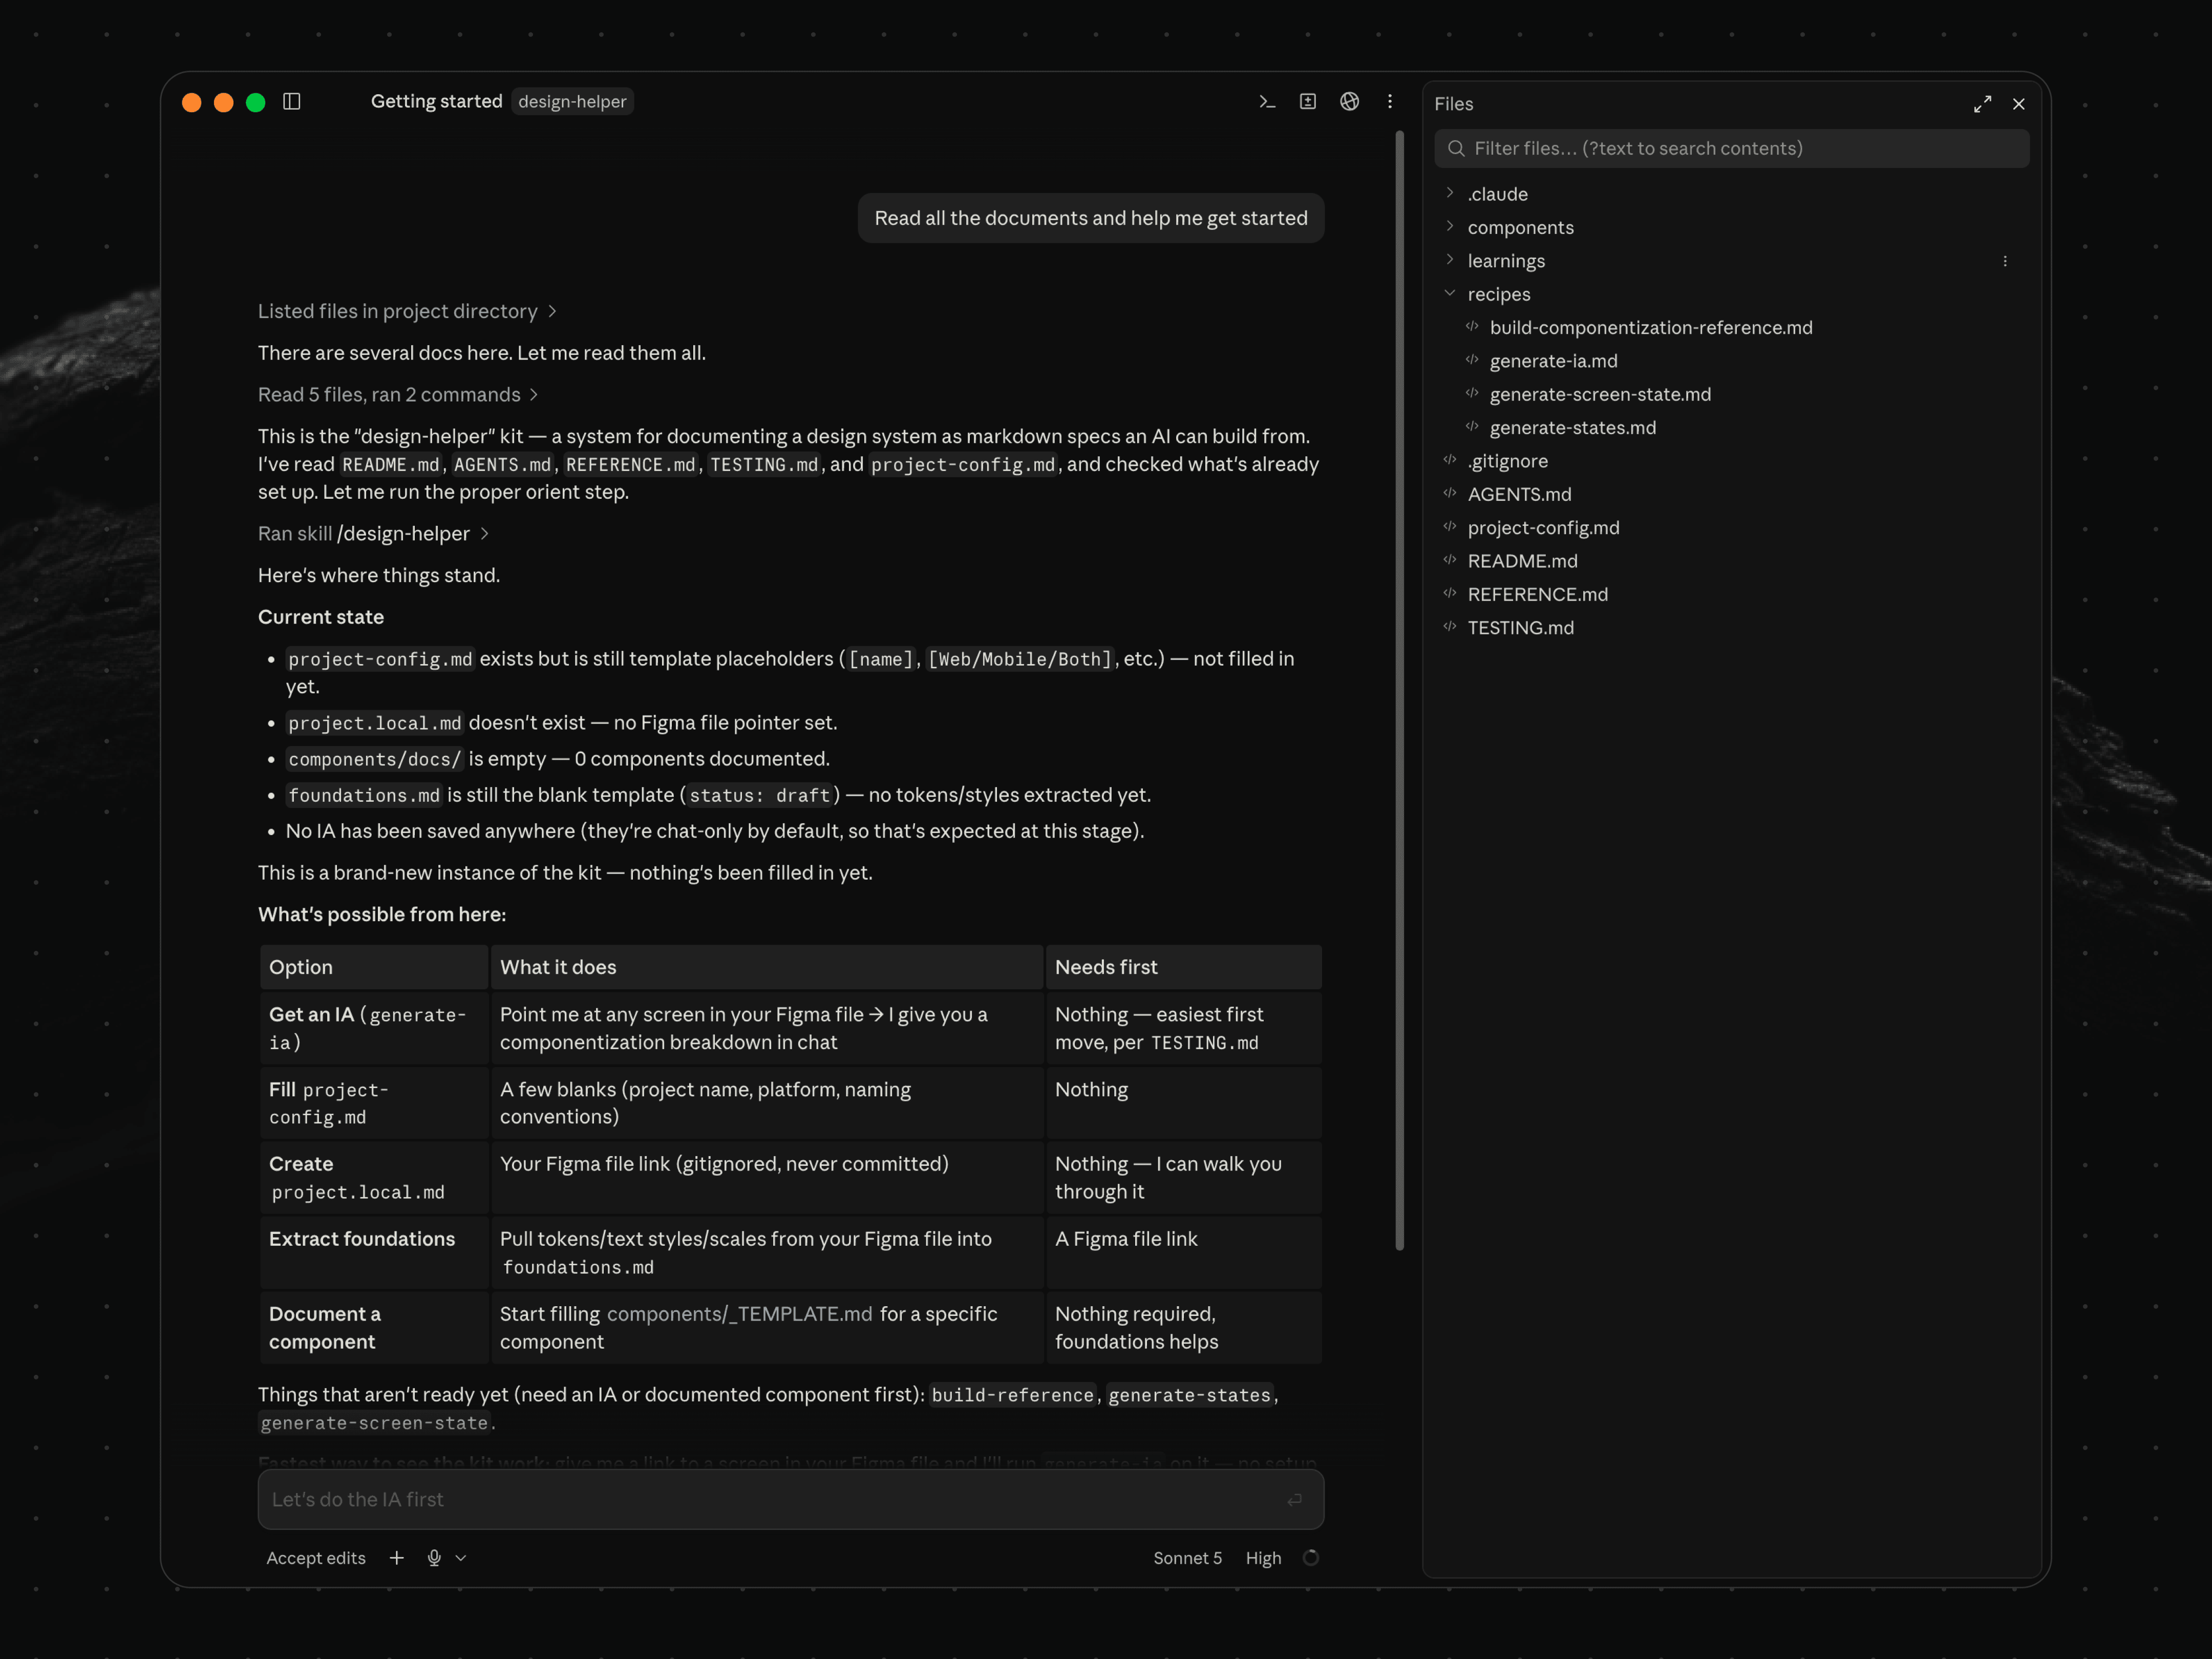Click file icon beside AGENTS.md

click(x=1450, y=493)
